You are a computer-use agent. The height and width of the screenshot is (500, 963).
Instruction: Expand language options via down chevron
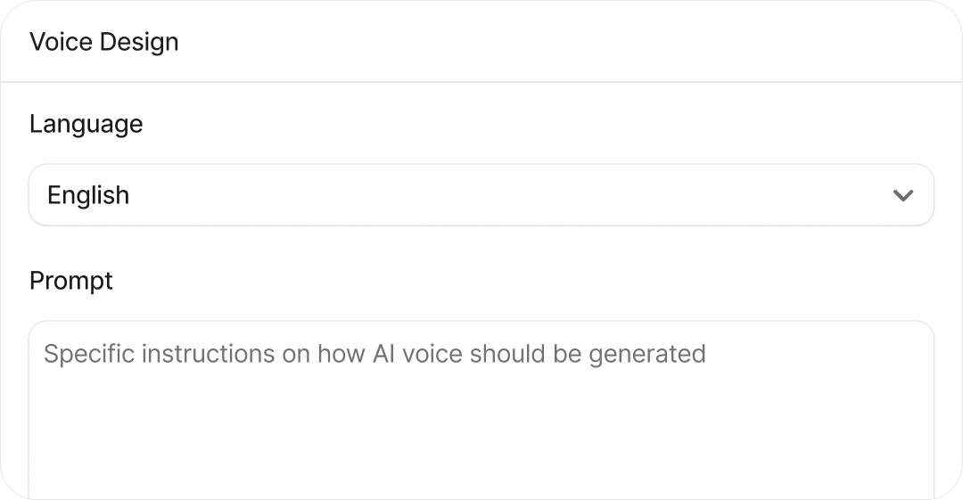pyautogui.click(x=903, y=195)
